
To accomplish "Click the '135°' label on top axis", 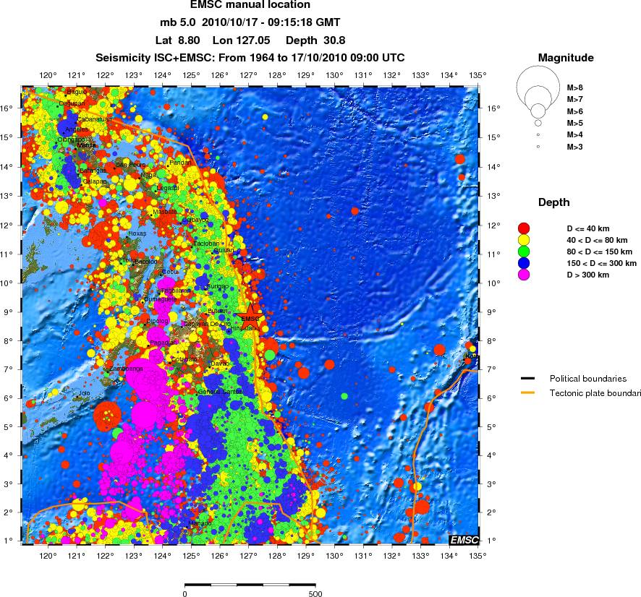I will (477, 75).
